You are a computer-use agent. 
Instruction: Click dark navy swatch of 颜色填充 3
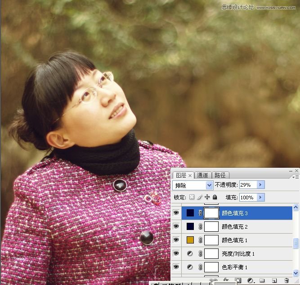pyautogui.click(x=190, y=213)
